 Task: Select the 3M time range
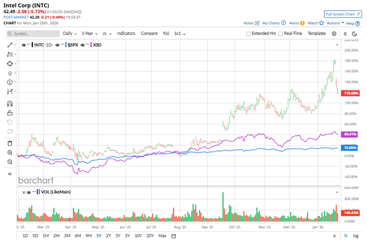67,236
